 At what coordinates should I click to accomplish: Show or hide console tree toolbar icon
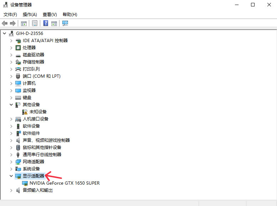tap(23, 23)
